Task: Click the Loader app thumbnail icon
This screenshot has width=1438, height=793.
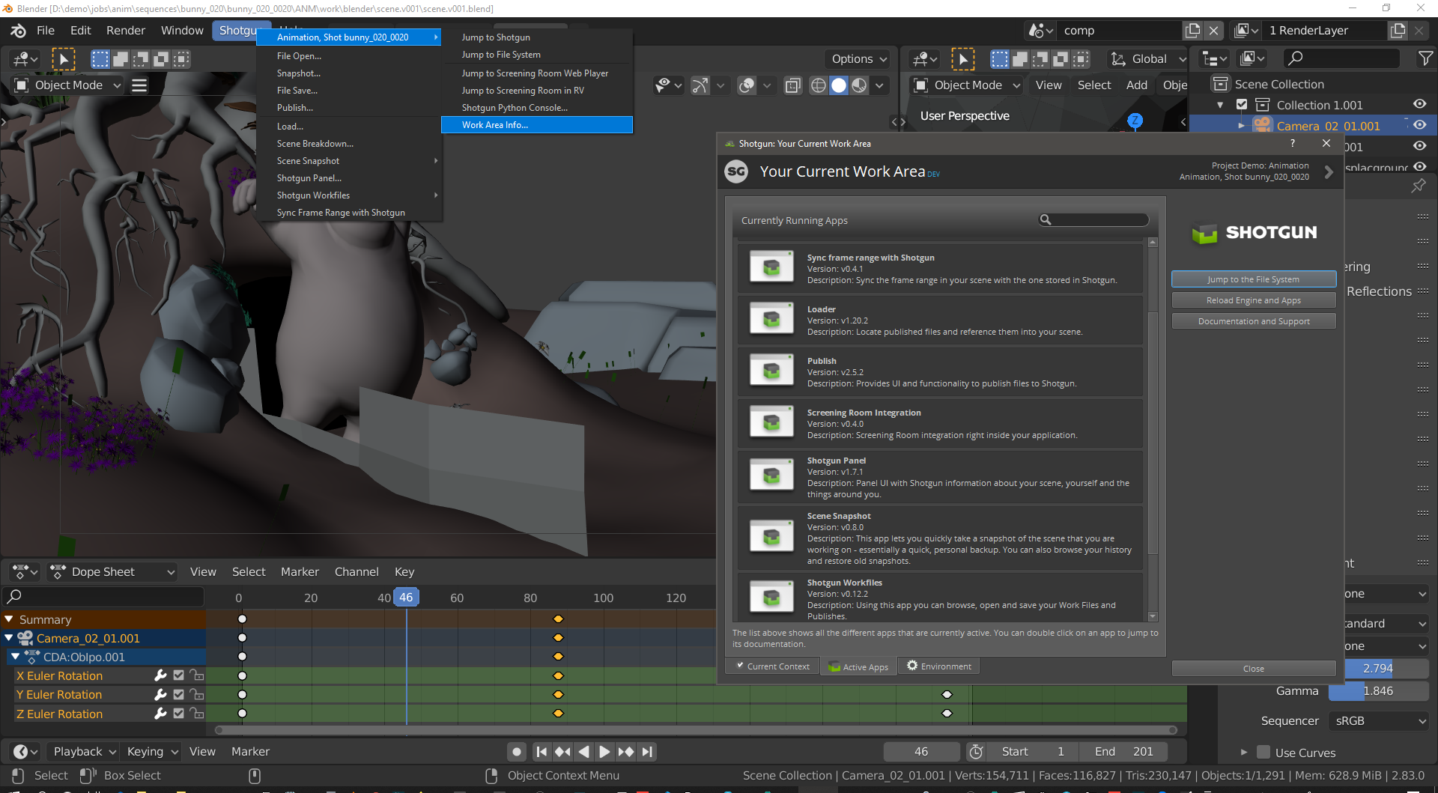Action: [771, 319]
